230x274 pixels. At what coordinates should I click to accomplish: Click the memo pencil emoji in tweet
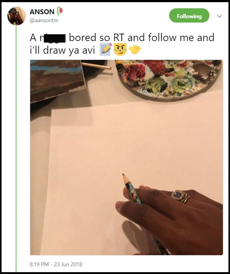click(105, 49)
